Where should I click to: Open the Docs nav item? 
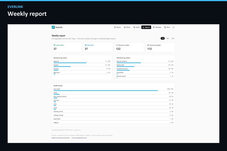click(167, 27)
